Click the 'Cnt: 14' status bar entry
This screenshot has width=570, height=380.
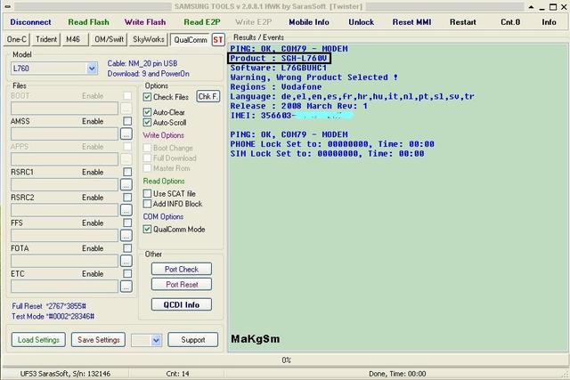coord(177,374)
